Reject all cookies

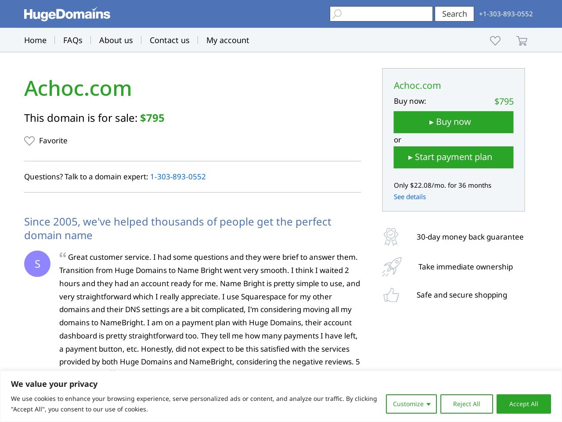(x=466, y=404)
